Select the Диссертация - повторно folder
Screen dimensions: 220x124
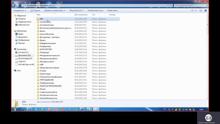click(49, 37)
